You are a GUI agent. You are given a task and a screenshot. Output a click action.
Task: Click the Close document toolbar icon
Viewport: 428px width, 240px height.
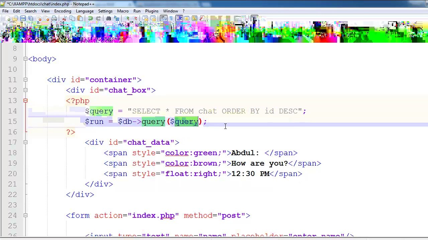tap(38, 18)
